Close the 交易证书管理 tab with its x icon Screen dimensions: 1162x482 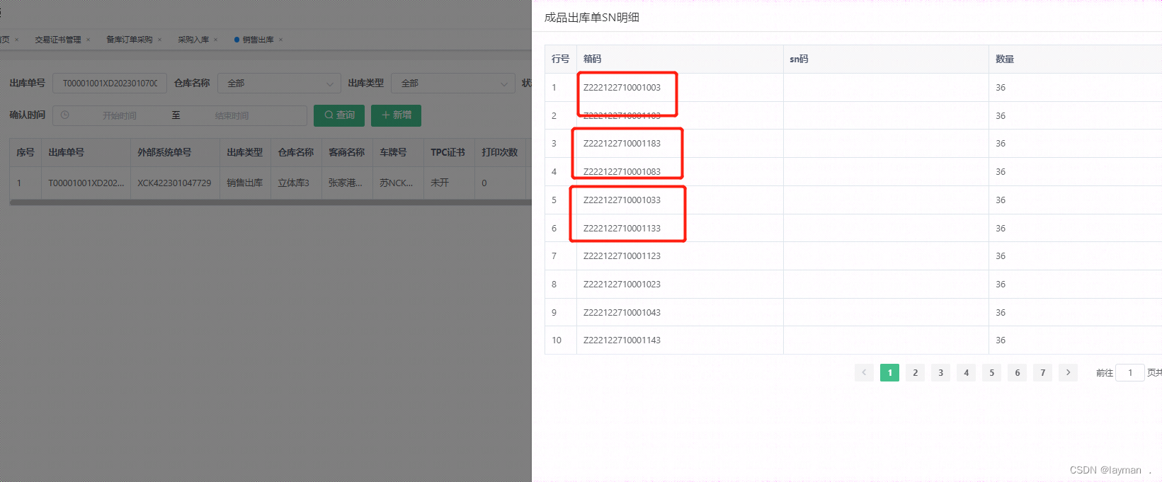[88, 40]
